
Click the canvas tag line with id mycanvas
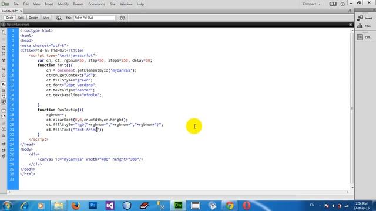tap(90, 159)
